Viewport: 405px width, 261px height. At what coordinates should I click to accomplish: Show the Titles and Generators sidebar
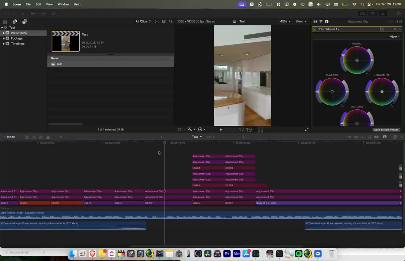point(24,21)
